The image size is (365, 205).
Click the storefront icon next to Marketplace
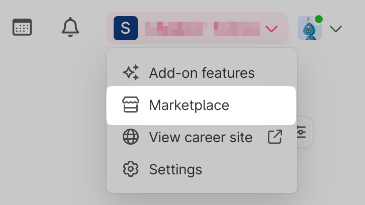(131, 106)
